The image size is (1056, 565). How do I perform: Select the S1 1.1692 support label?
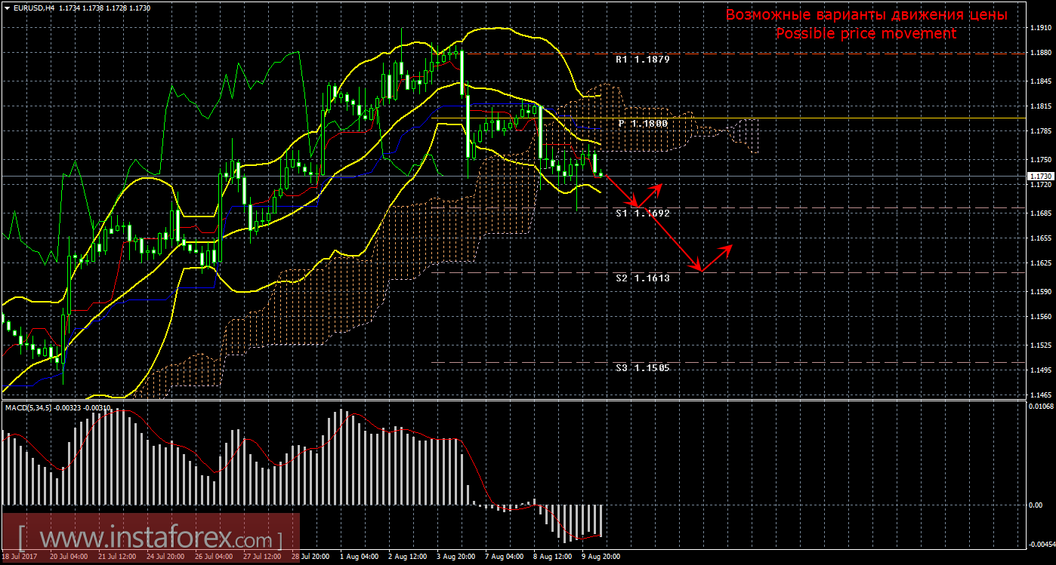coord(642,213)
